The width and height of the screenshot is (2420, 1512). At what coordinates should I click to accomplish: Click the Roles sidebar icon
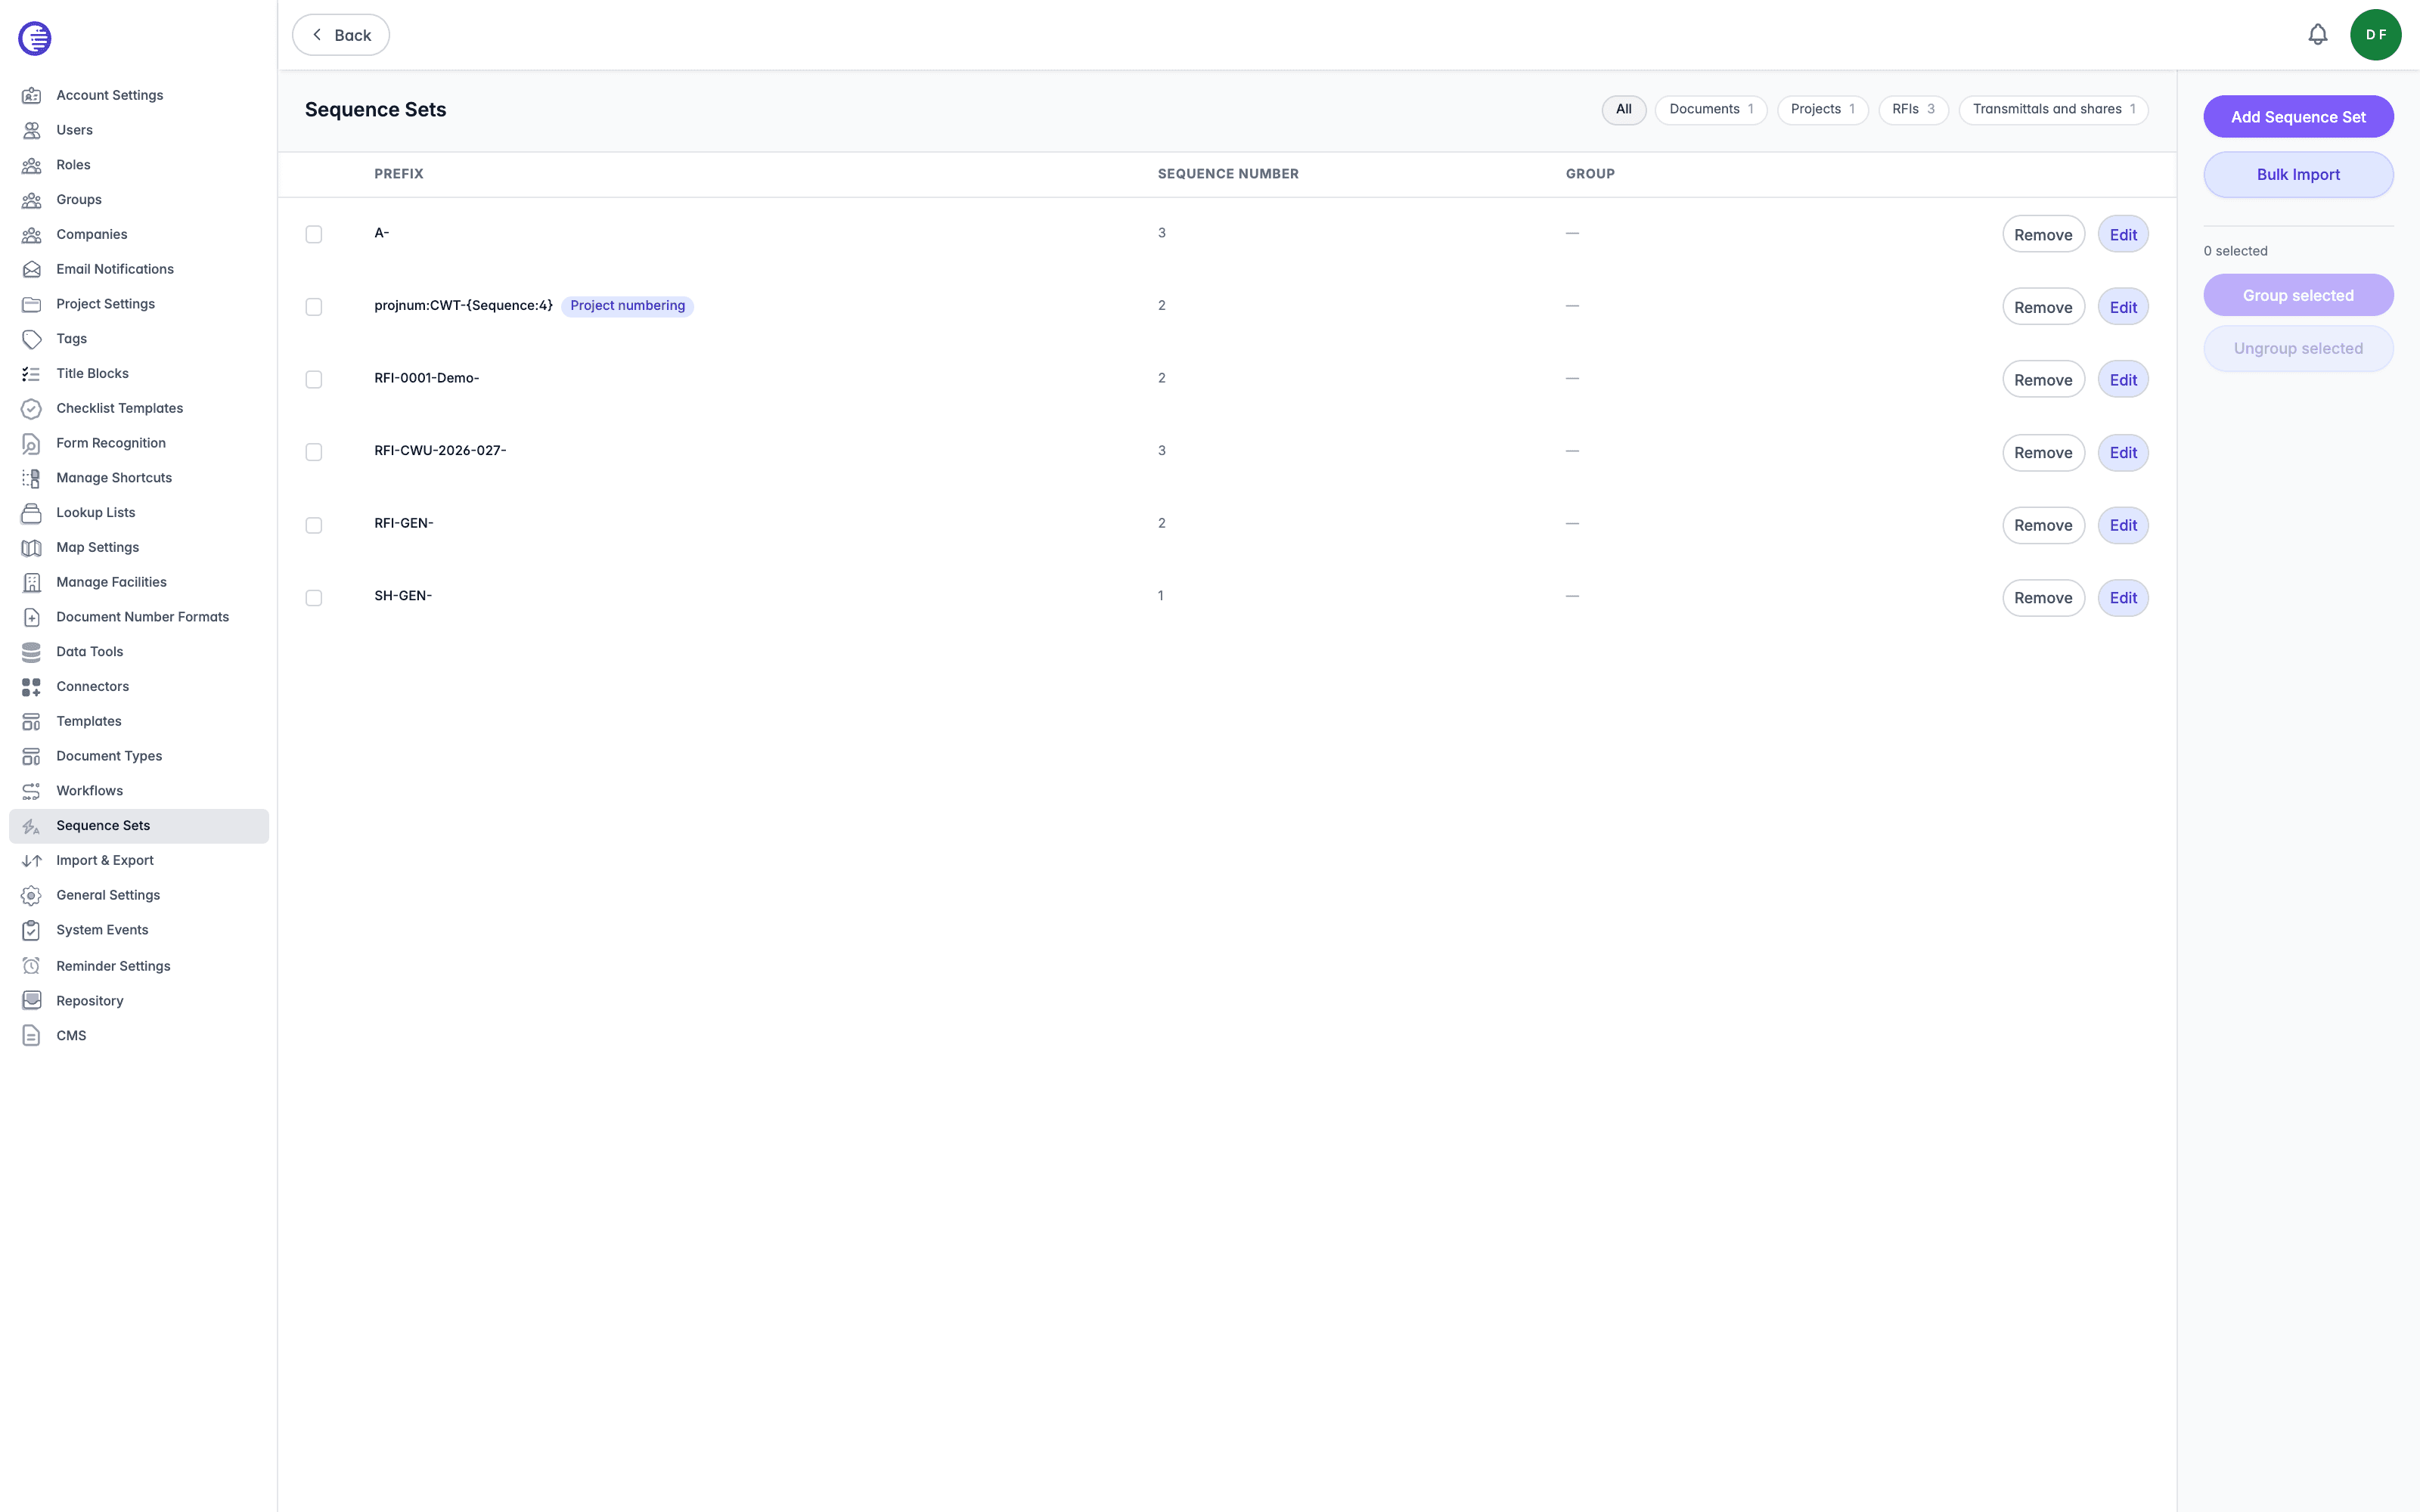[32, 165]
